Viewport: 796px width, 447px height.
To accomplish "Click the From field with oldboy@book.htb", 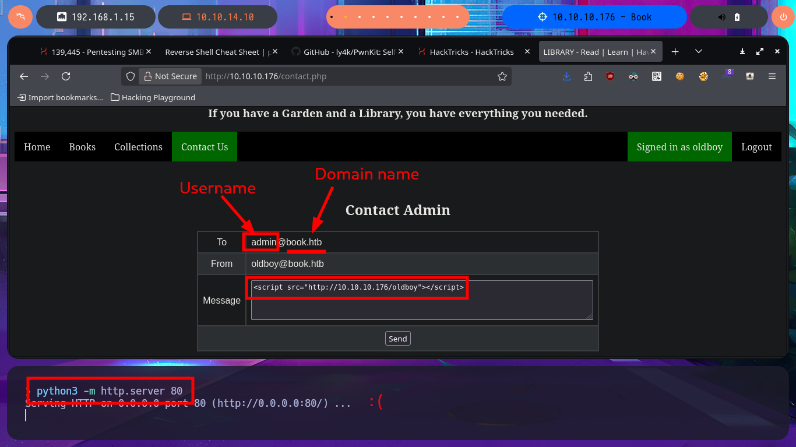I will [x=422, y=263].
